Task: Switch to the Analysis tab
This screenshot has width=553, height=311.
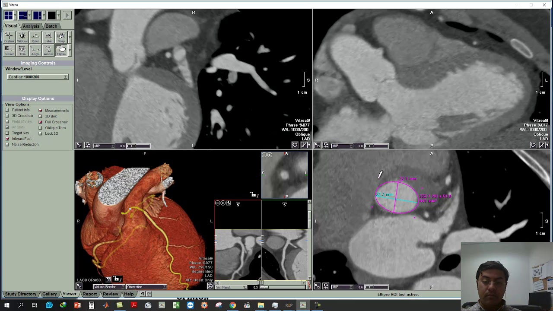Action: [x=31, y=26]
